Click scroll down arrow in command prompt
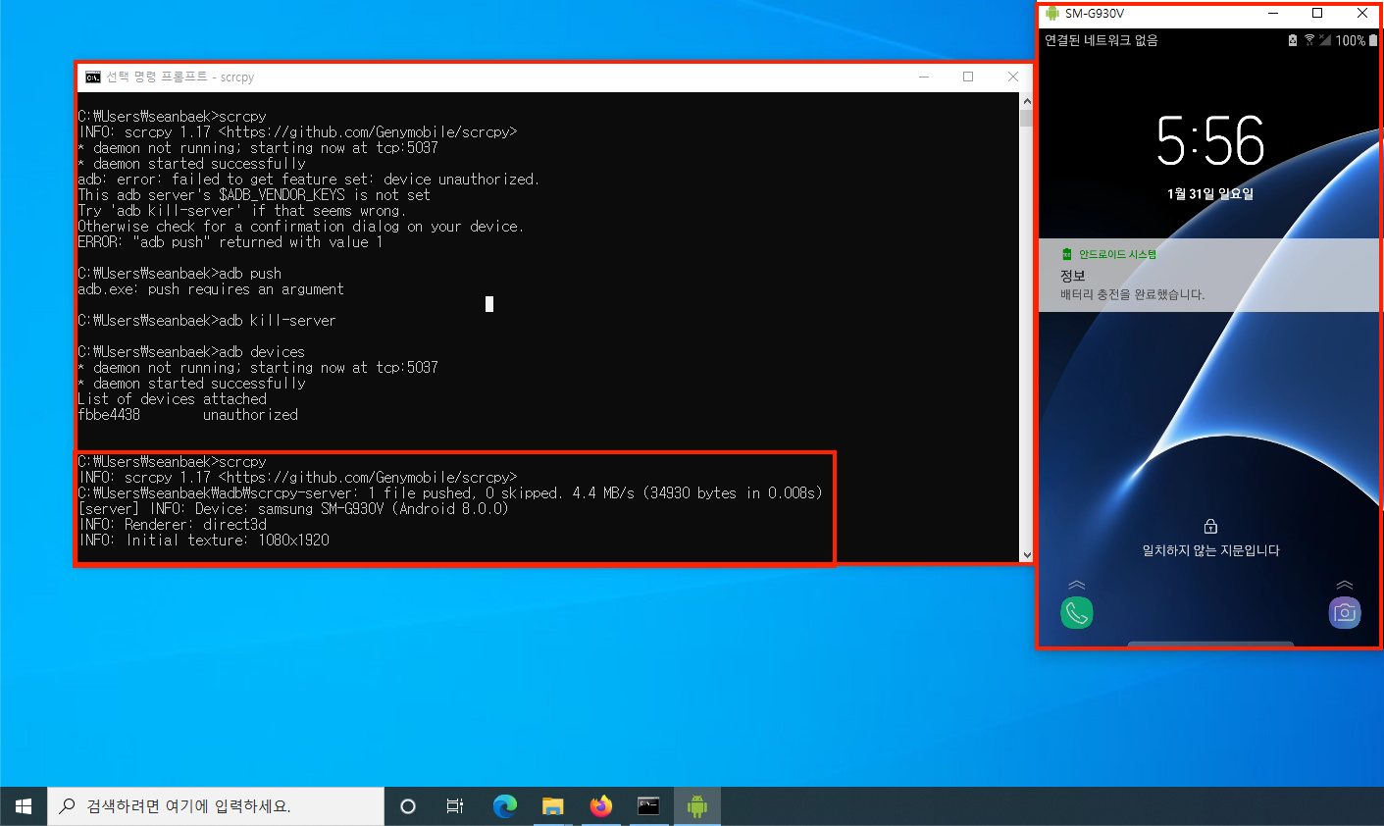This screenshot has width=1384, height=826. point(1027,554)
